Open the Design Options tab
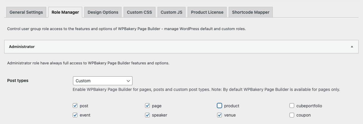Image resolution: width=363 pixels, height=124 pixels. click(x=103, y=12)
